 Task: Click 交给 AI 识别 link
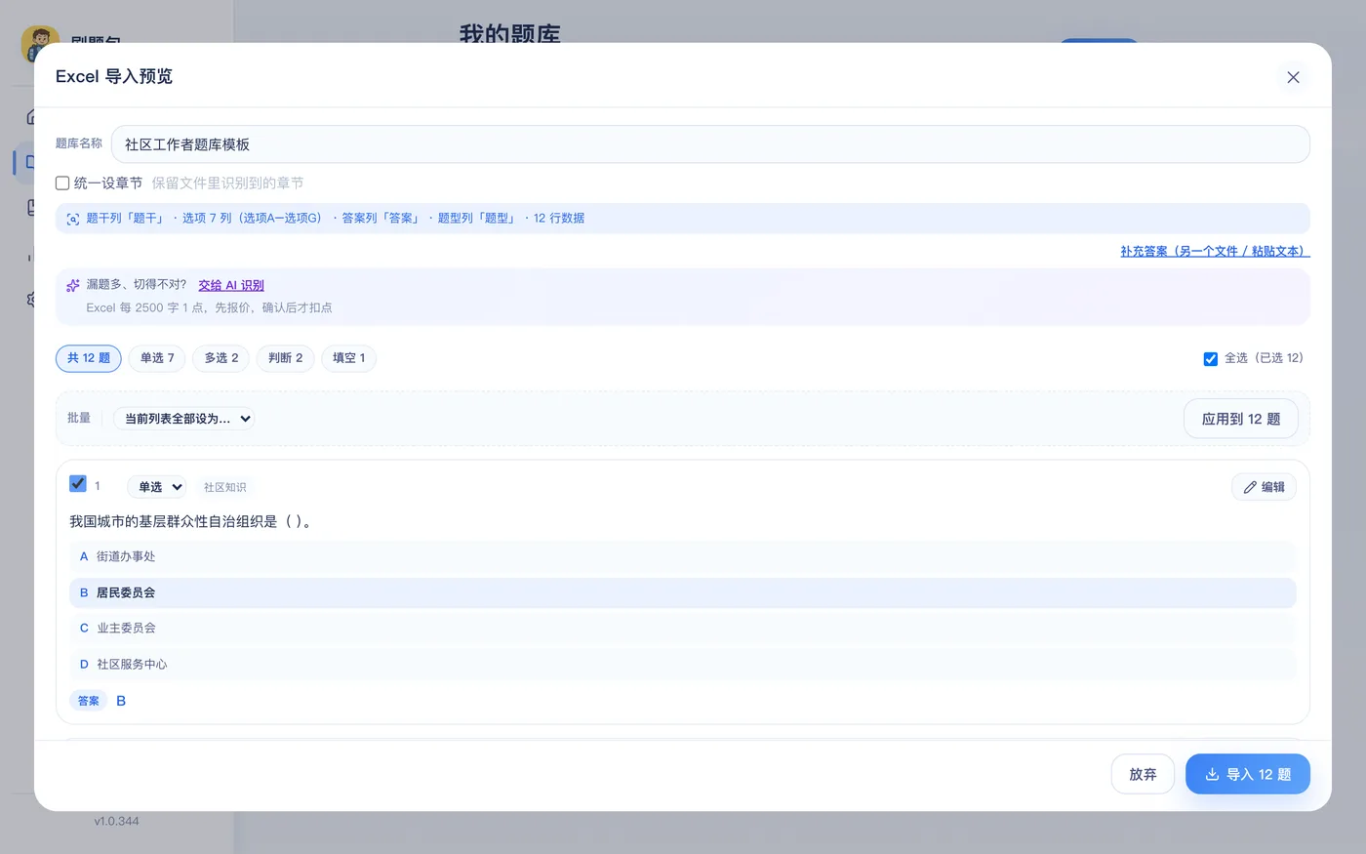pyautogui.click(x=231, y=285)
